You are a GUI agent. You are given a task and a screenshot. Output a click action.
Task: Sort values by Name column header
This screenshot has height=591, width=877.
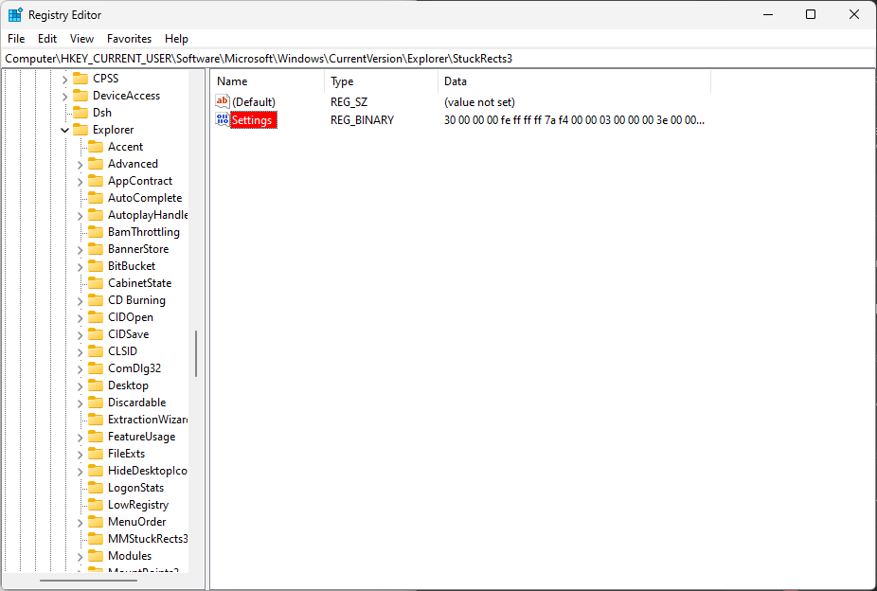268,81
